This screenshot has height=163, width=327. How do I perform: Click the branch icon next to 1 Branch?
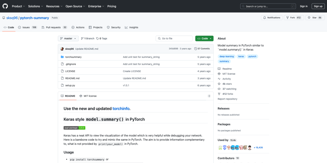point(82,38)
